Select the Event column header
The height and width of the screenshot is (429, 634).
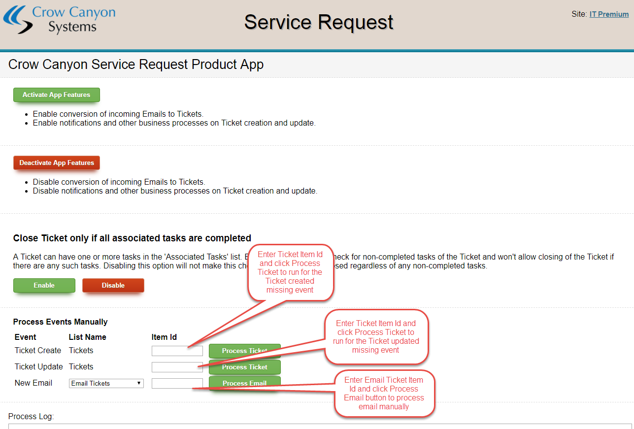[26, 337]
